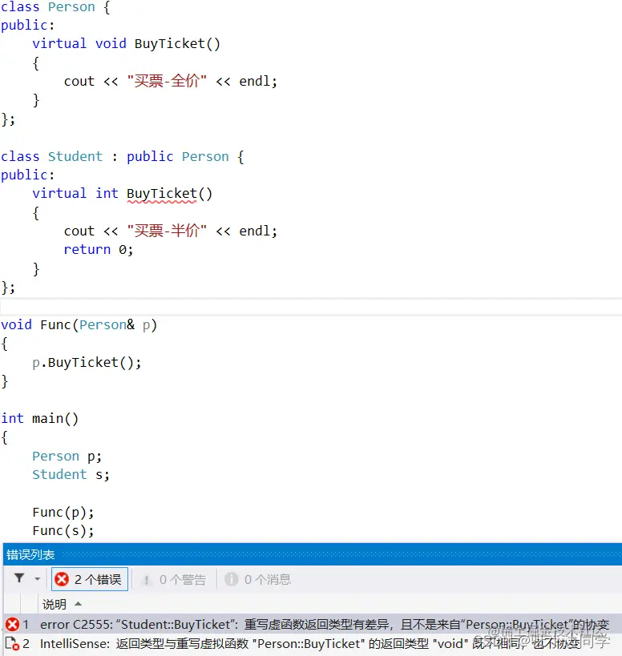Click the red X icon in errors button

click(x=62, y=579)
